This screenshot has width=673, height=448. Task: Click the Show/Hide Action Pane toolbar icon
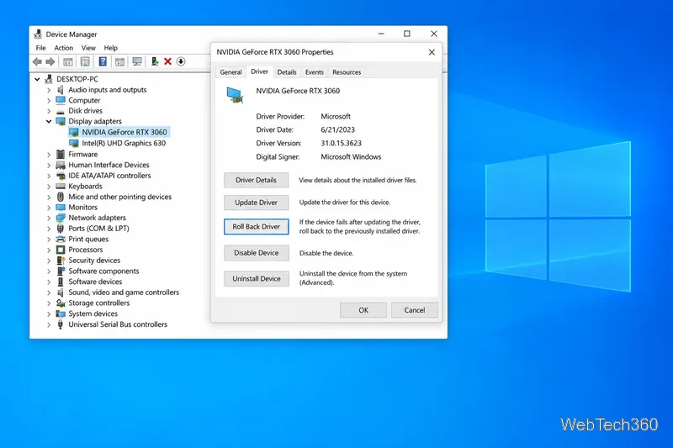point(119,61)
